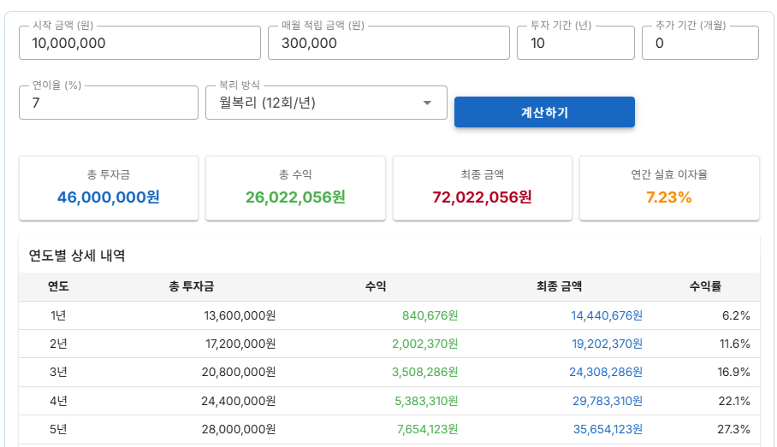Click the 24,308,286원 final amount cell

pyautogui.click(x=606, y=372)
